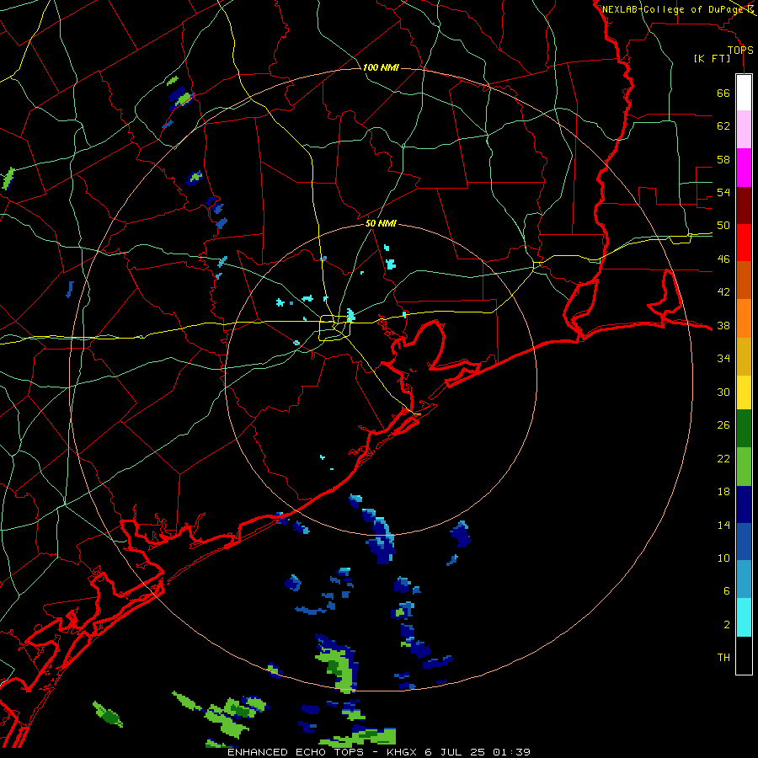Pick the dark green swatch on the legend

pyautogui.click(x=744, y=429)
